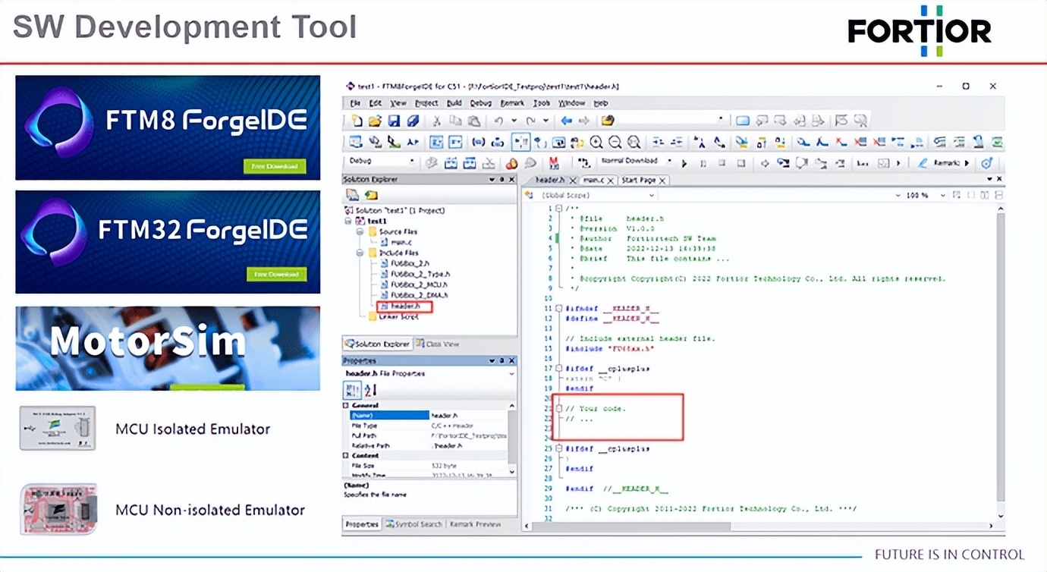
Task: Click the Pause debugging icon
Action: 703,163
